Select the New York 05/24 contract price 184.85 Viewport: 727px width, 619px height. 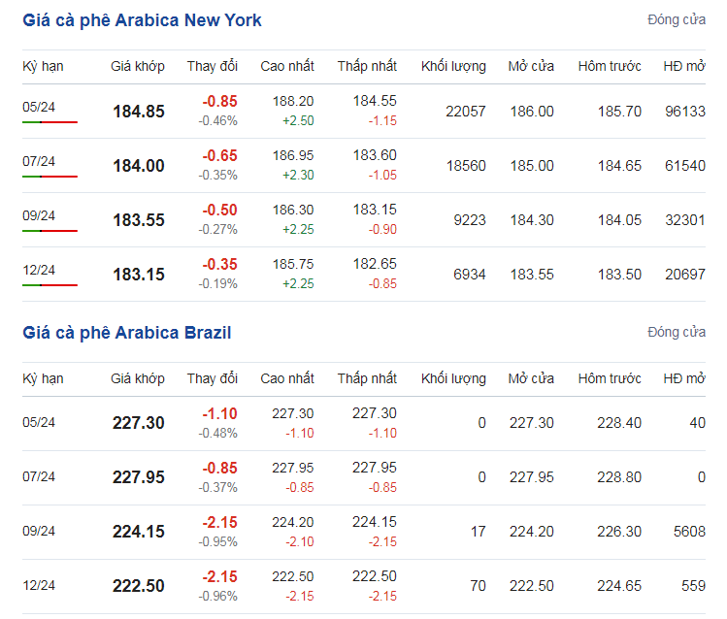click(x=139, y=112)
